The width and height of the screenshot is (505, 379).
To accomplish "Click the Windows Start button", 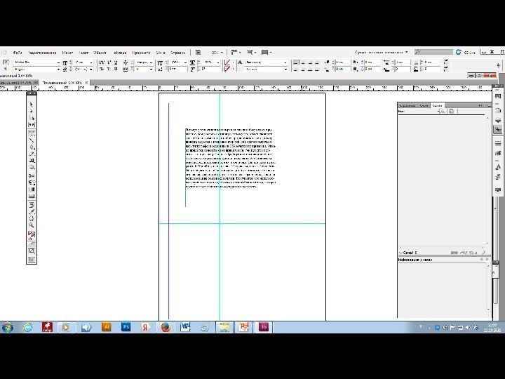I will [x=7, y=327].
